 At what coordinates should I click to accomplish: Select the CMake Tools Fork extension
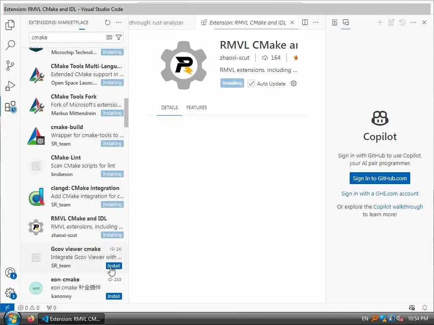(75, 105)
